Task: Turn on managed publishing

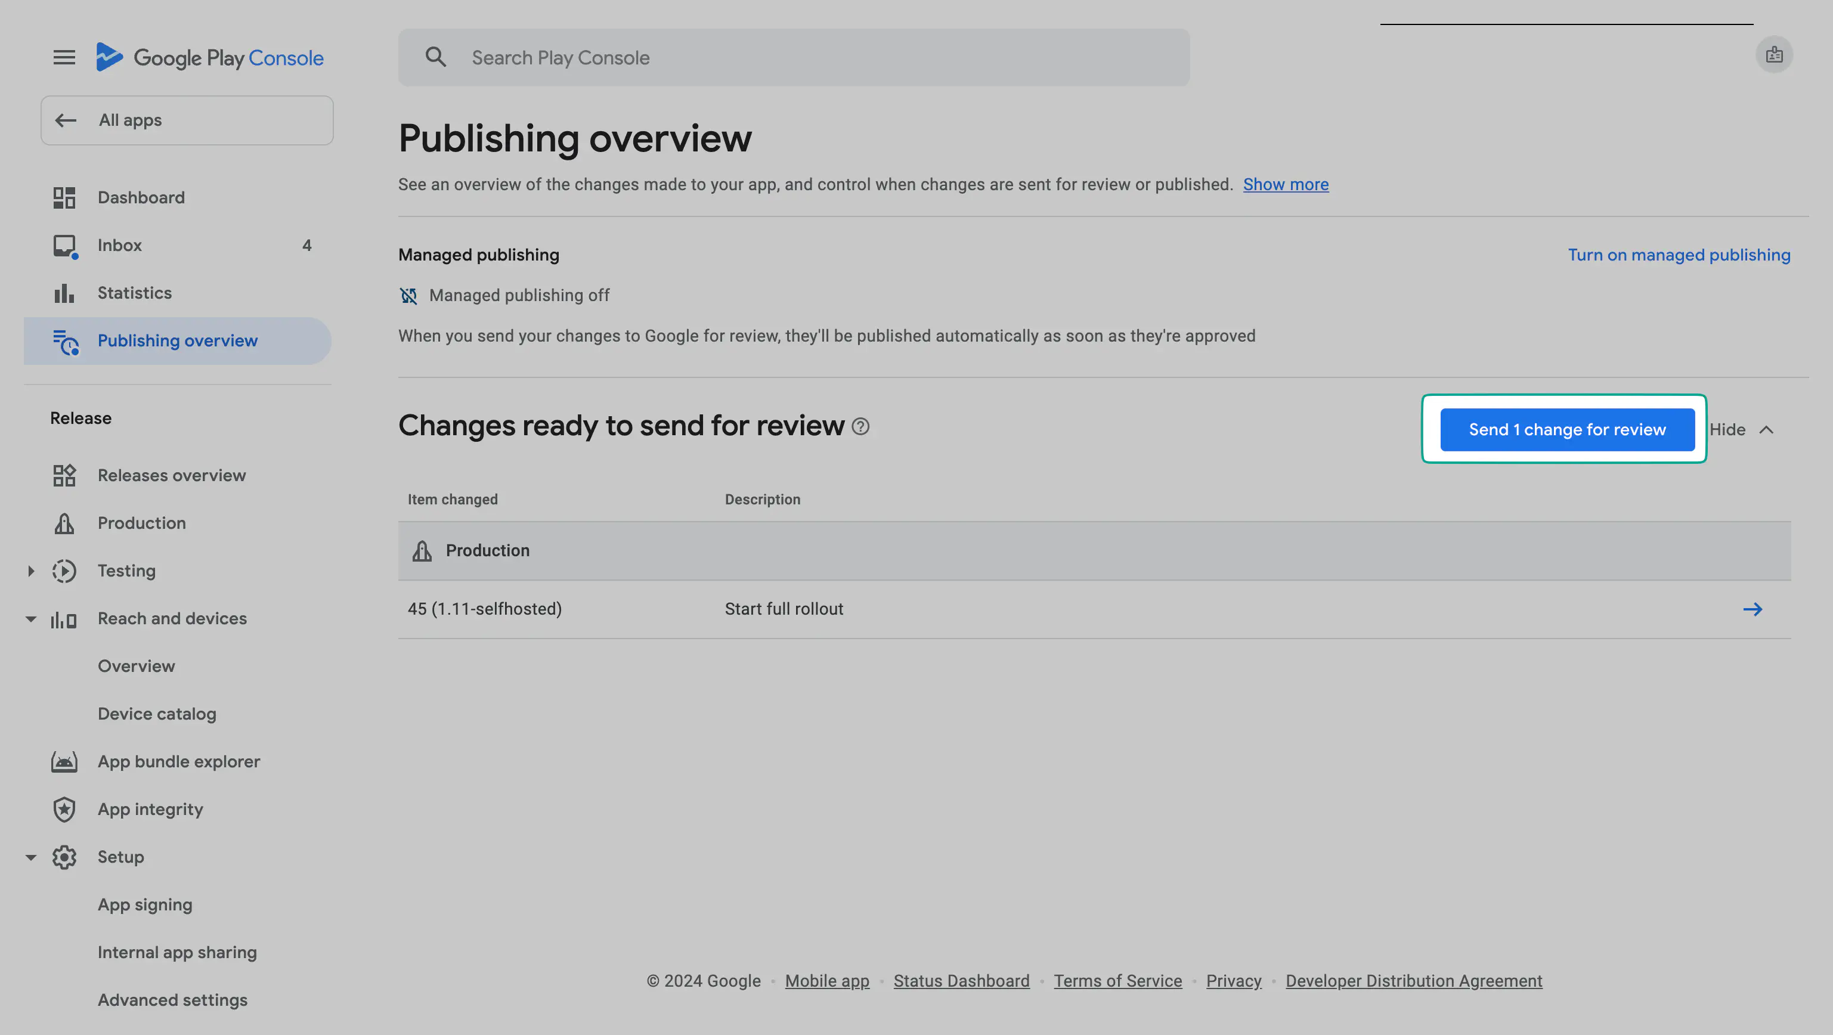Action: [x=1679, y=255]
